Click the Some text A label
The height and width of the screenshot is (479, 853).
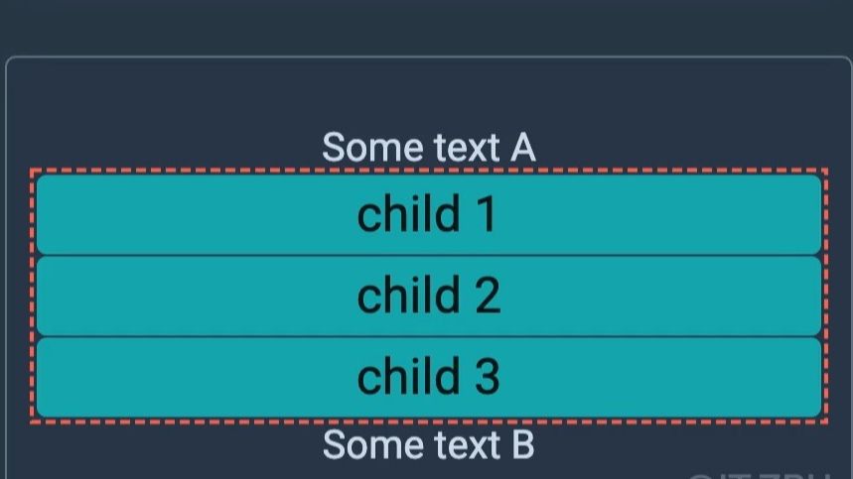(x=429, y=147)
